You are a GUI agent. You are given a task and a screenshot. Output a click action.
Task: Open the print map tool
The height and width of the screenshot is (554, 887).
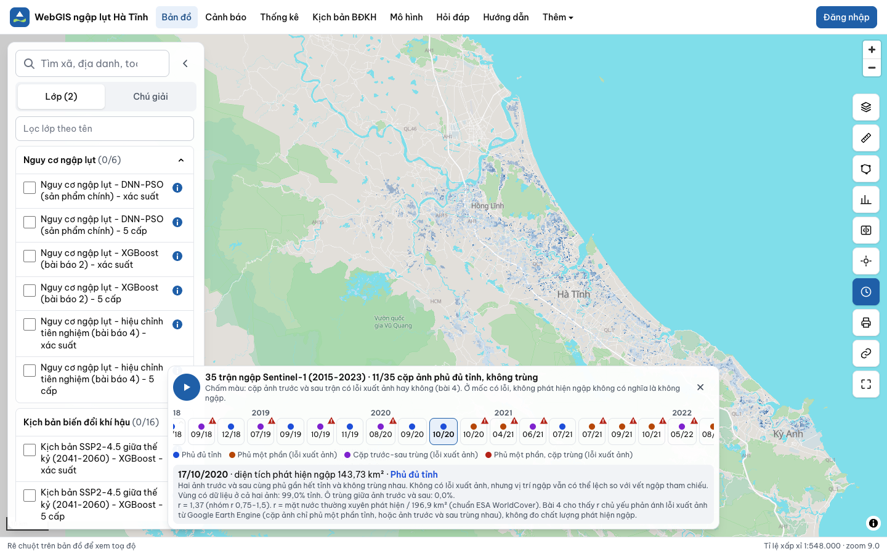point(865,323)
